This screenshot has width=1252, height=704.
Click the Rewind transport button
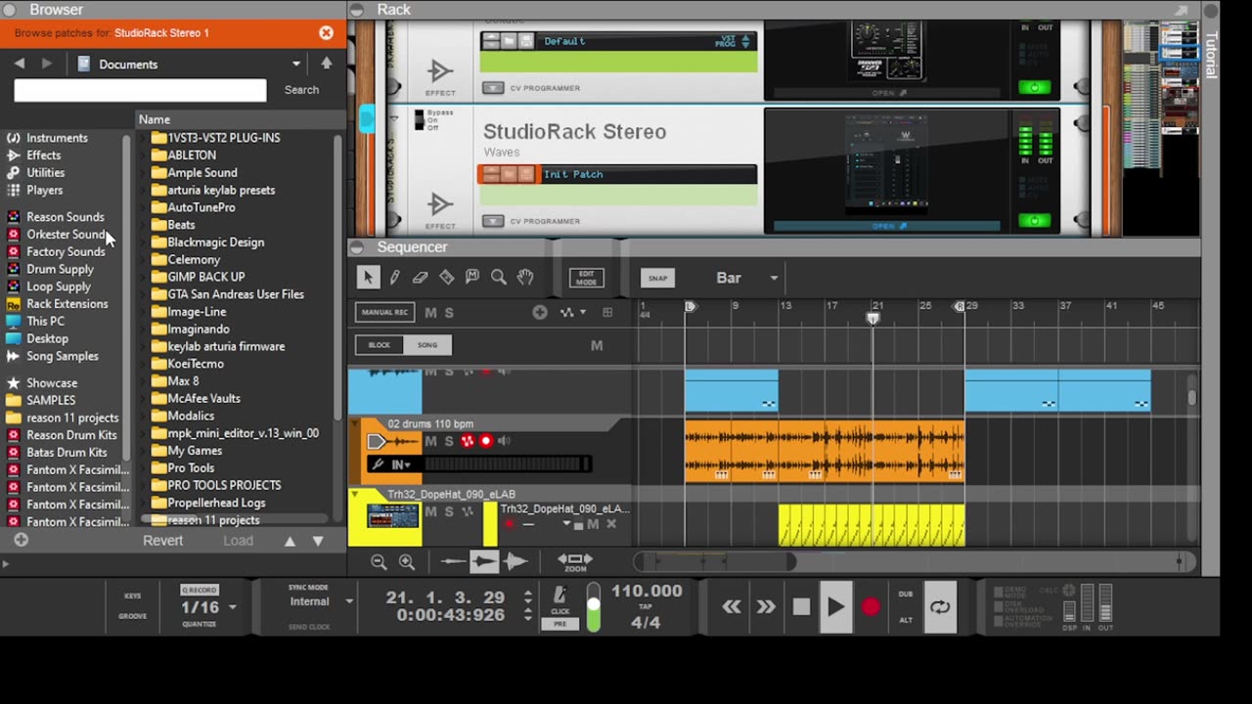(x=732, y=607)
